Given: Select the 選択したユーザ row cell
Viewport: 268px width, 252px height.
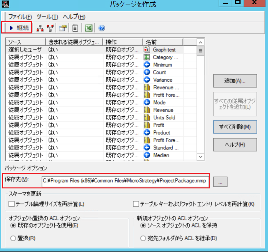Looking at the screenshot, I should tap(26, 49).
